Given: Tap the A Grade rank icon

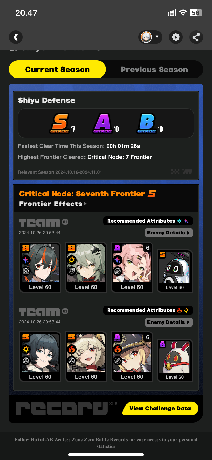Looking at the screenshot, I should tap(103, 123).
